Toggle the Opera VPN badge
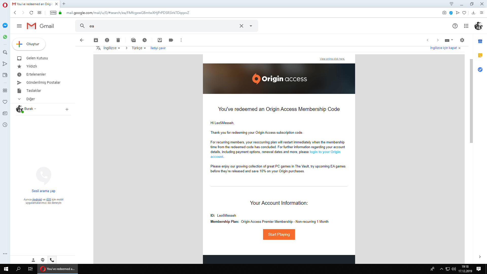 click(x=53, y=13)
